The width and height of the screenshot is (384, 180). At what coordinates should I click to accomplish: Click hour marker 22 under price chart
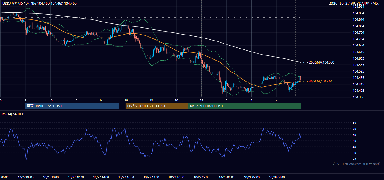(x=202, y=100)
